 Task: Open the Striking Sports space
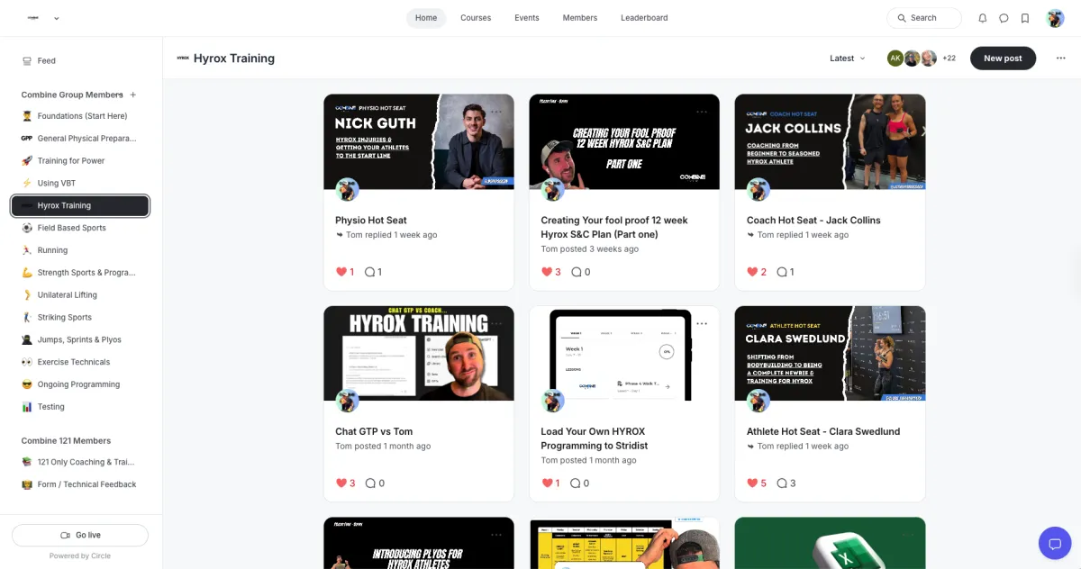81,318
